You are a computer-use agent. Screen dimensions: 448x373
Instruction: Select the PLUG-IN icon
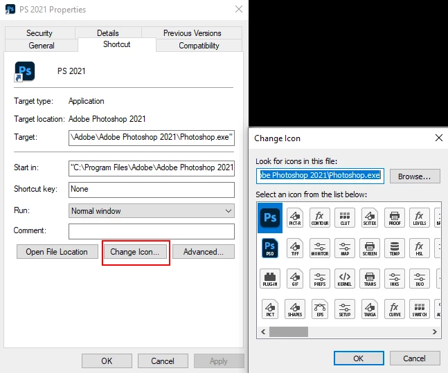pos(270,278)
